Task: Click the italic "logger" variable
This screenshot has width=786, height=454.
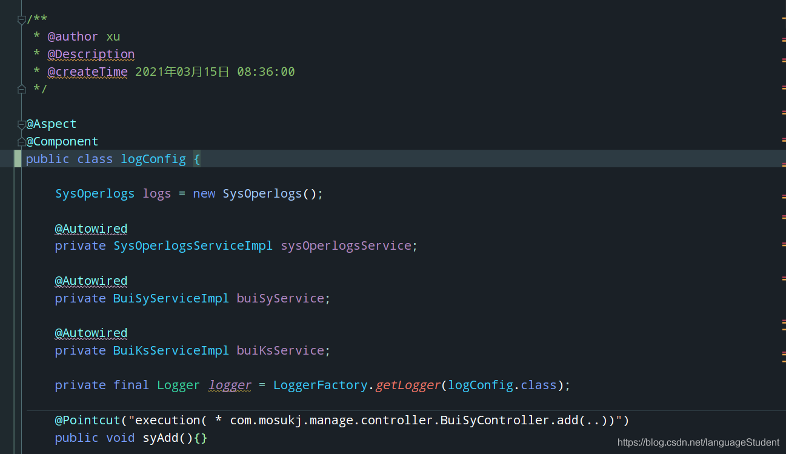Action: [x=230, y=385]
